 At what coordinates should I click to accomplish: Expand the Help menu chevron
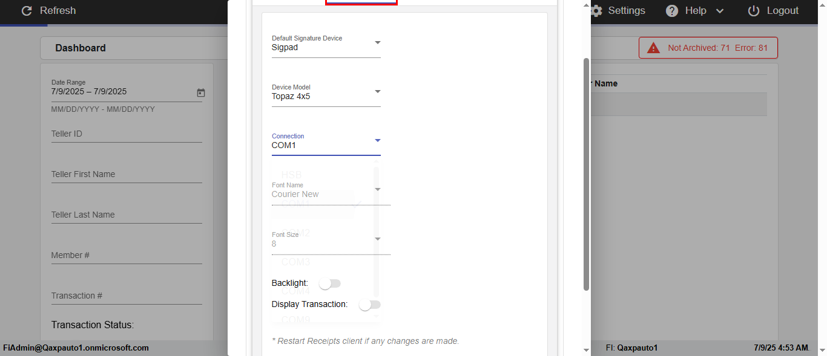[x=720, y=11]
